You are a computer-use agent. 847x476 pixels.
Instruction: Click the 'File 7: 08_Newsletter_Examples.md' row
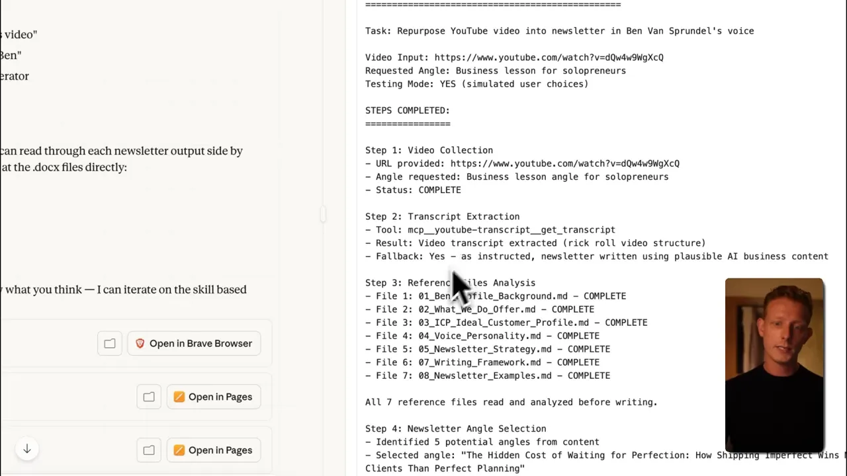pos(488,376)
